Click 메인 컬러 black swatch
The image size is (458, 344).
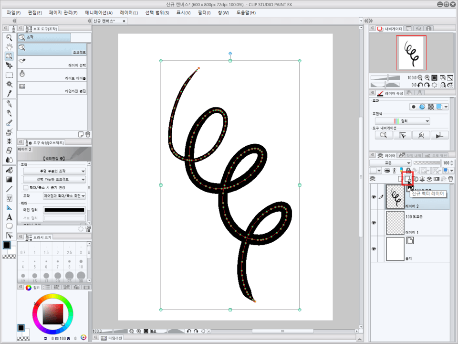click(64, 210)
